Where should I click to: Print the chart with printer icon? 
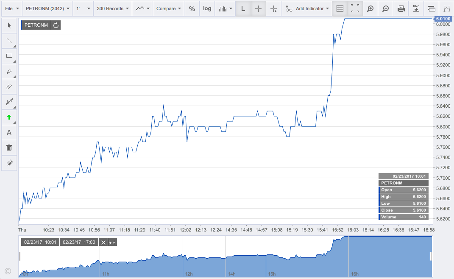tap(401, 8)
